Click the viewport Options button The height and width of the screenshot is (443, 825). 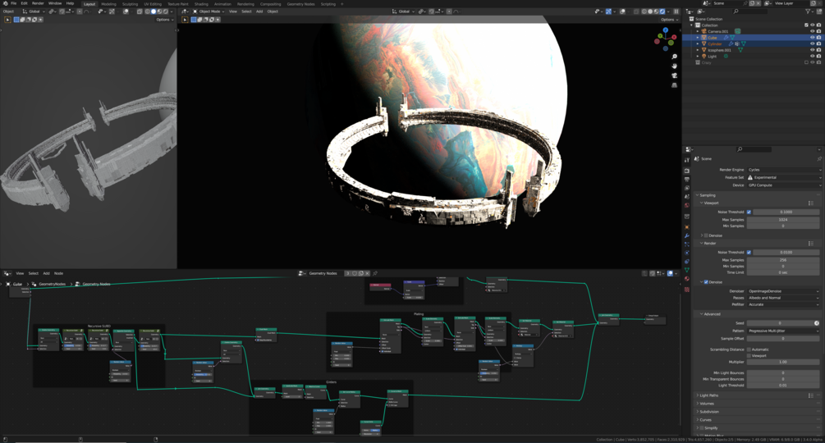(x=669, y=20)
